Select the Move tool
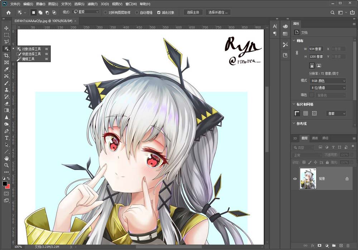The image size is (358, 250). click(6, 28)
